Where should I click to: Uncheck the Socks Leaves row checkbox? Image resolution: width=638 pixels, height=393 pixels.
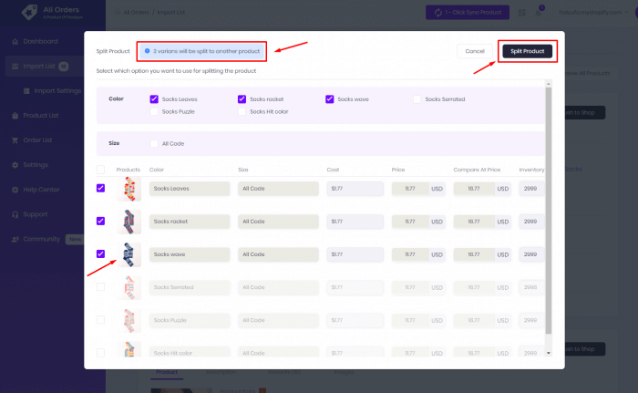pyautogui.click(x=100, y=188)
